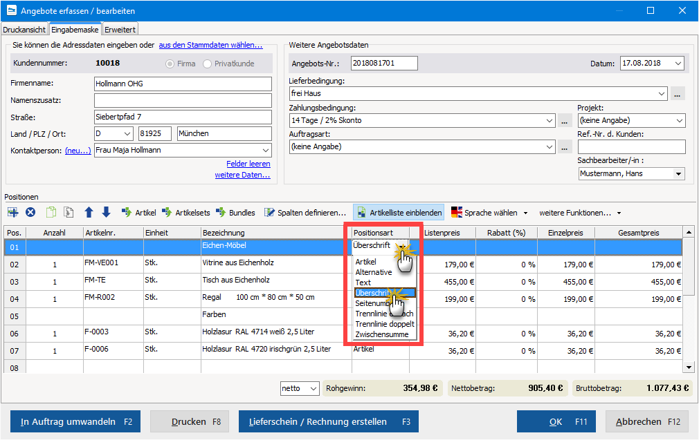Viewport: 699px width, 440px height.
Task: Choose 'Trennlinie doppelt' in the Positionsart list
Action: (x=385, y=323)
